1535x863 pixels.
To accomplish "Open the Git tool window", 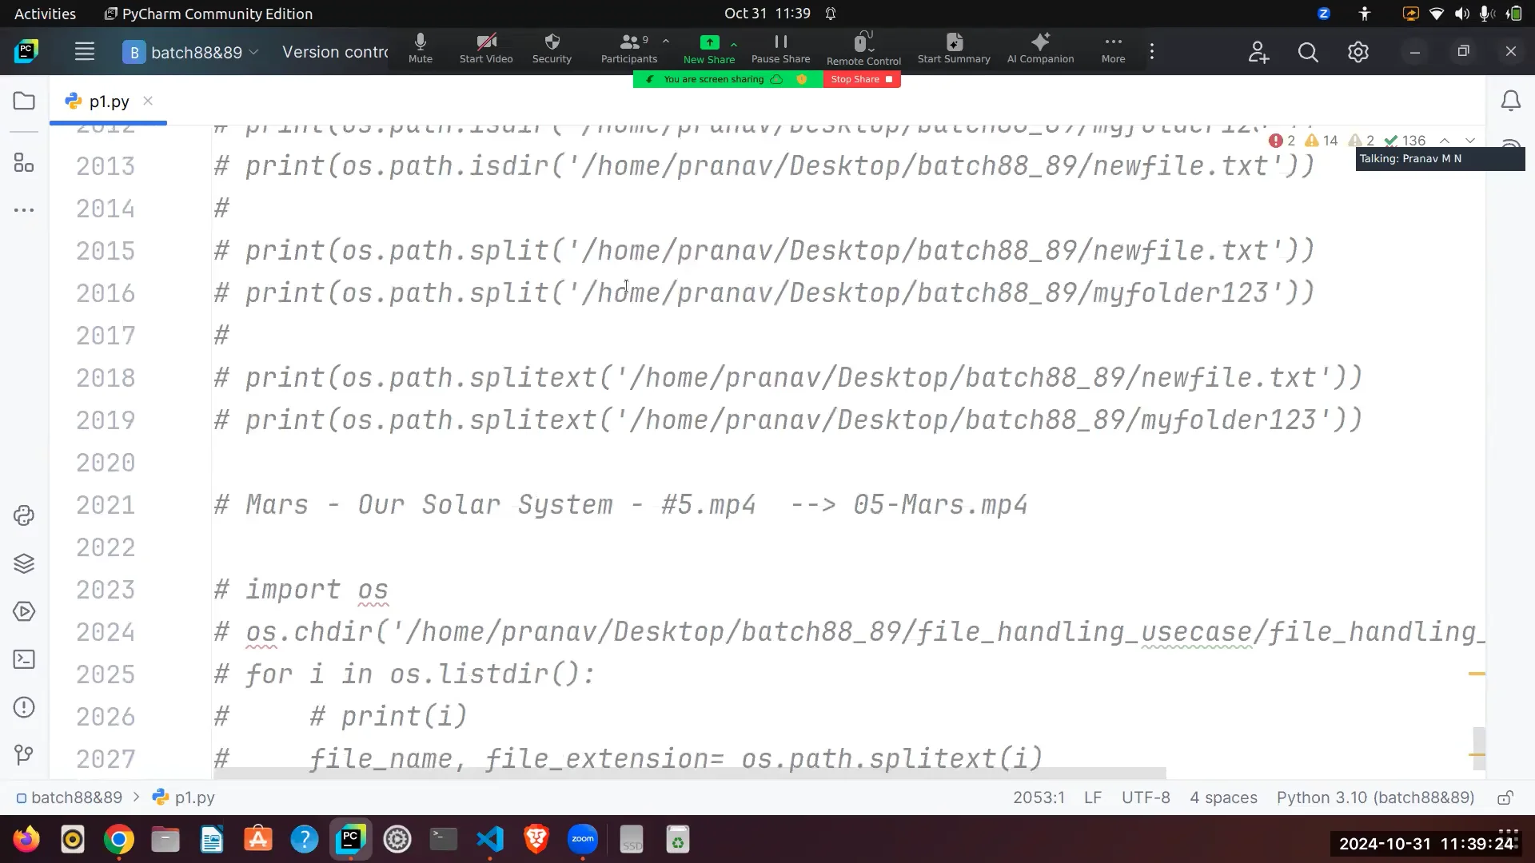I will (x=24, y=755).
